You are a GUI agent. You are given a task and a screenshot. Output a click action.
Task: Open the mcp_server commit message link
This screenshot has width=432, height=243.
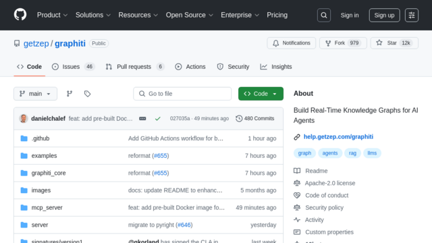point(176,207)
